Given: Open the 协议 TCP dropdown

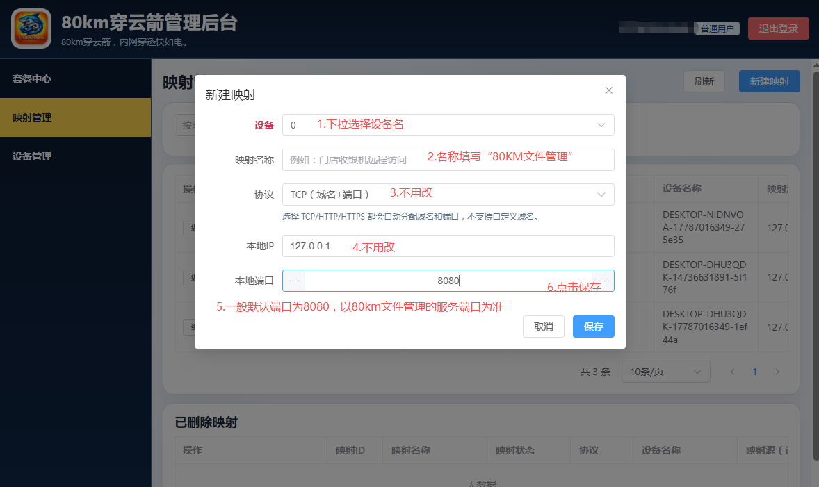Looking at the screenshot, I should (448, 194).
